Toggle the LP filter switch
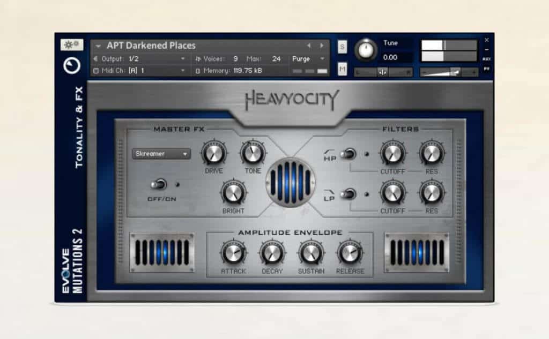 [x=348, y=194]
